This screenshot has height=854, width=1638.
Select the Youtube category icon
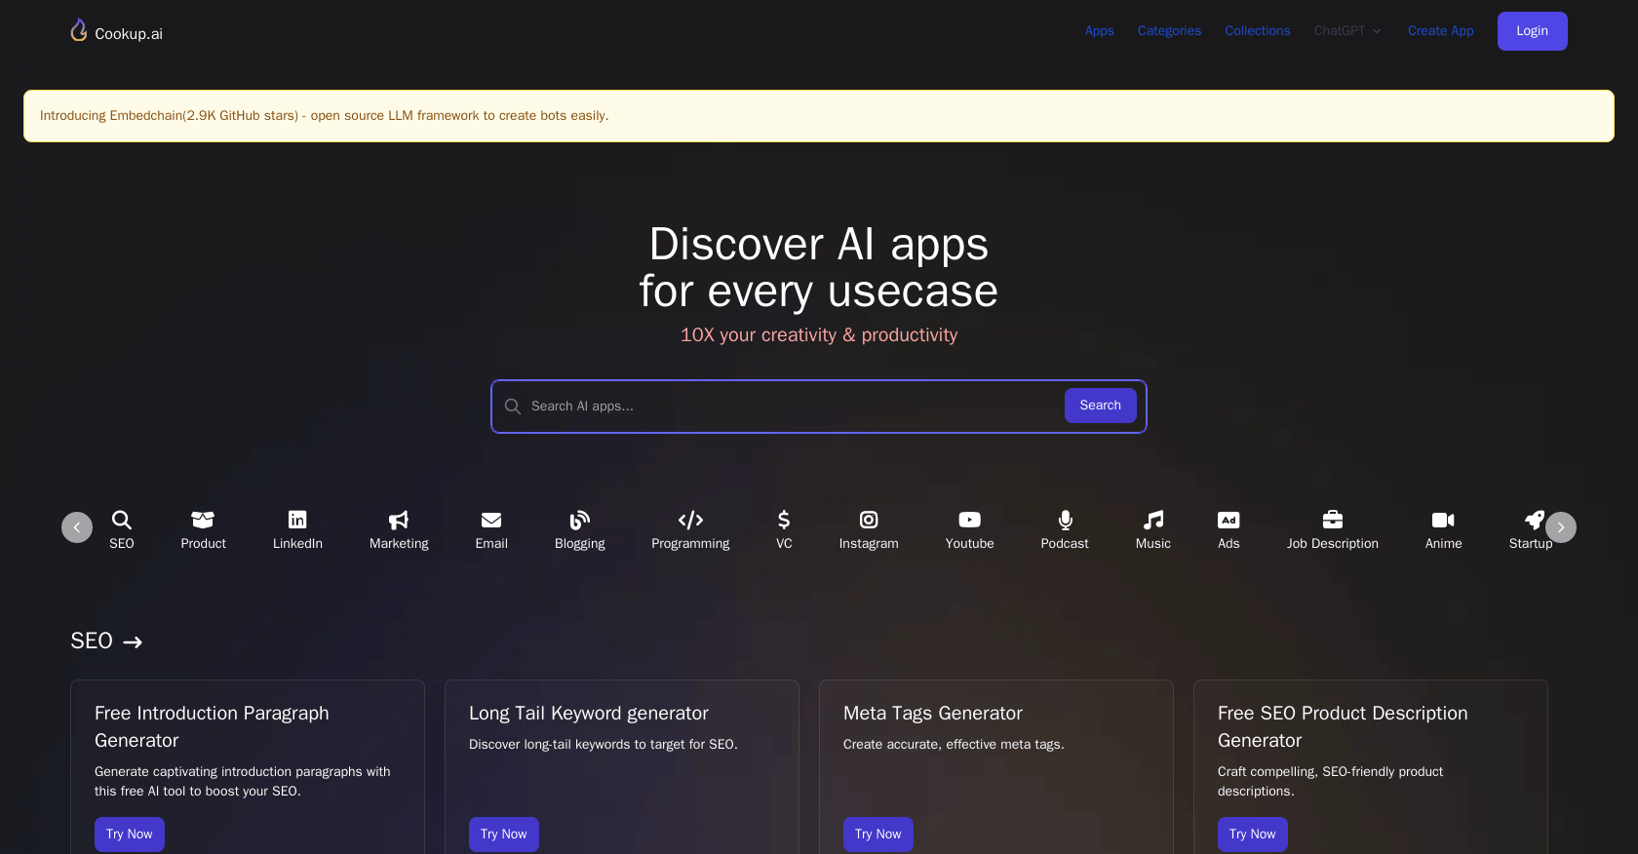[x=969, y=521]
